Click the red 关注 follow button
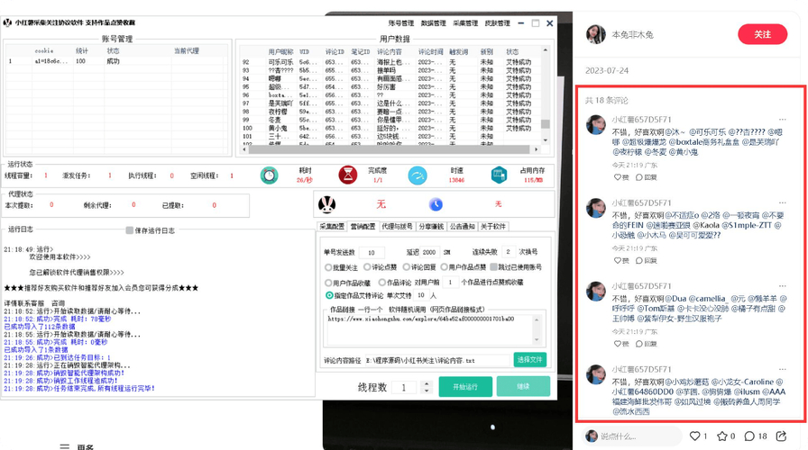Screen dimensions: 808x450 [x=763, y=34]
